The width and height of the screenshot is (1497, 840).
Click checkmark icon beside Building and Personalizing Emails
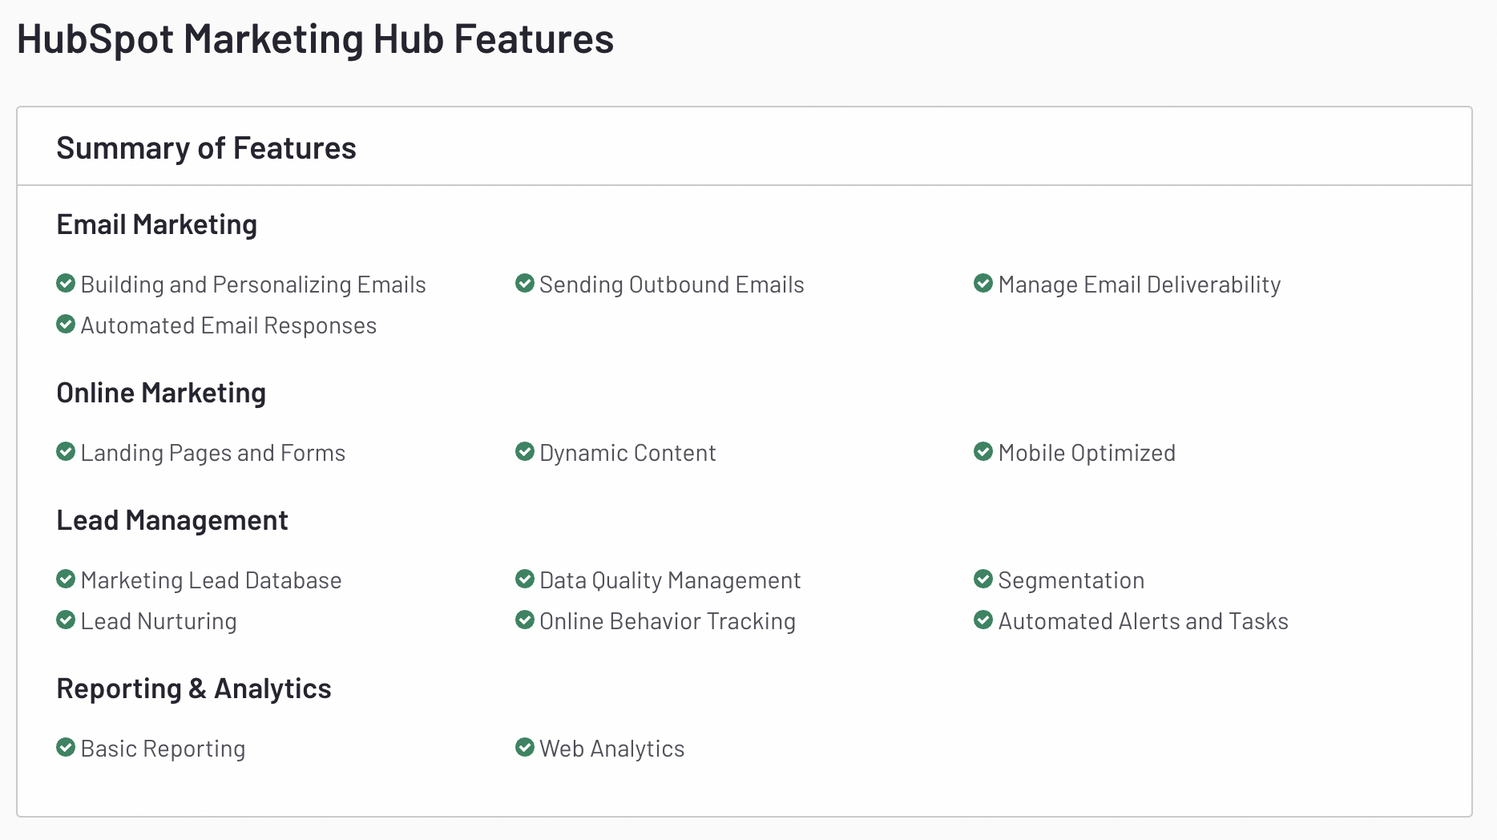[x=66, y=283]
